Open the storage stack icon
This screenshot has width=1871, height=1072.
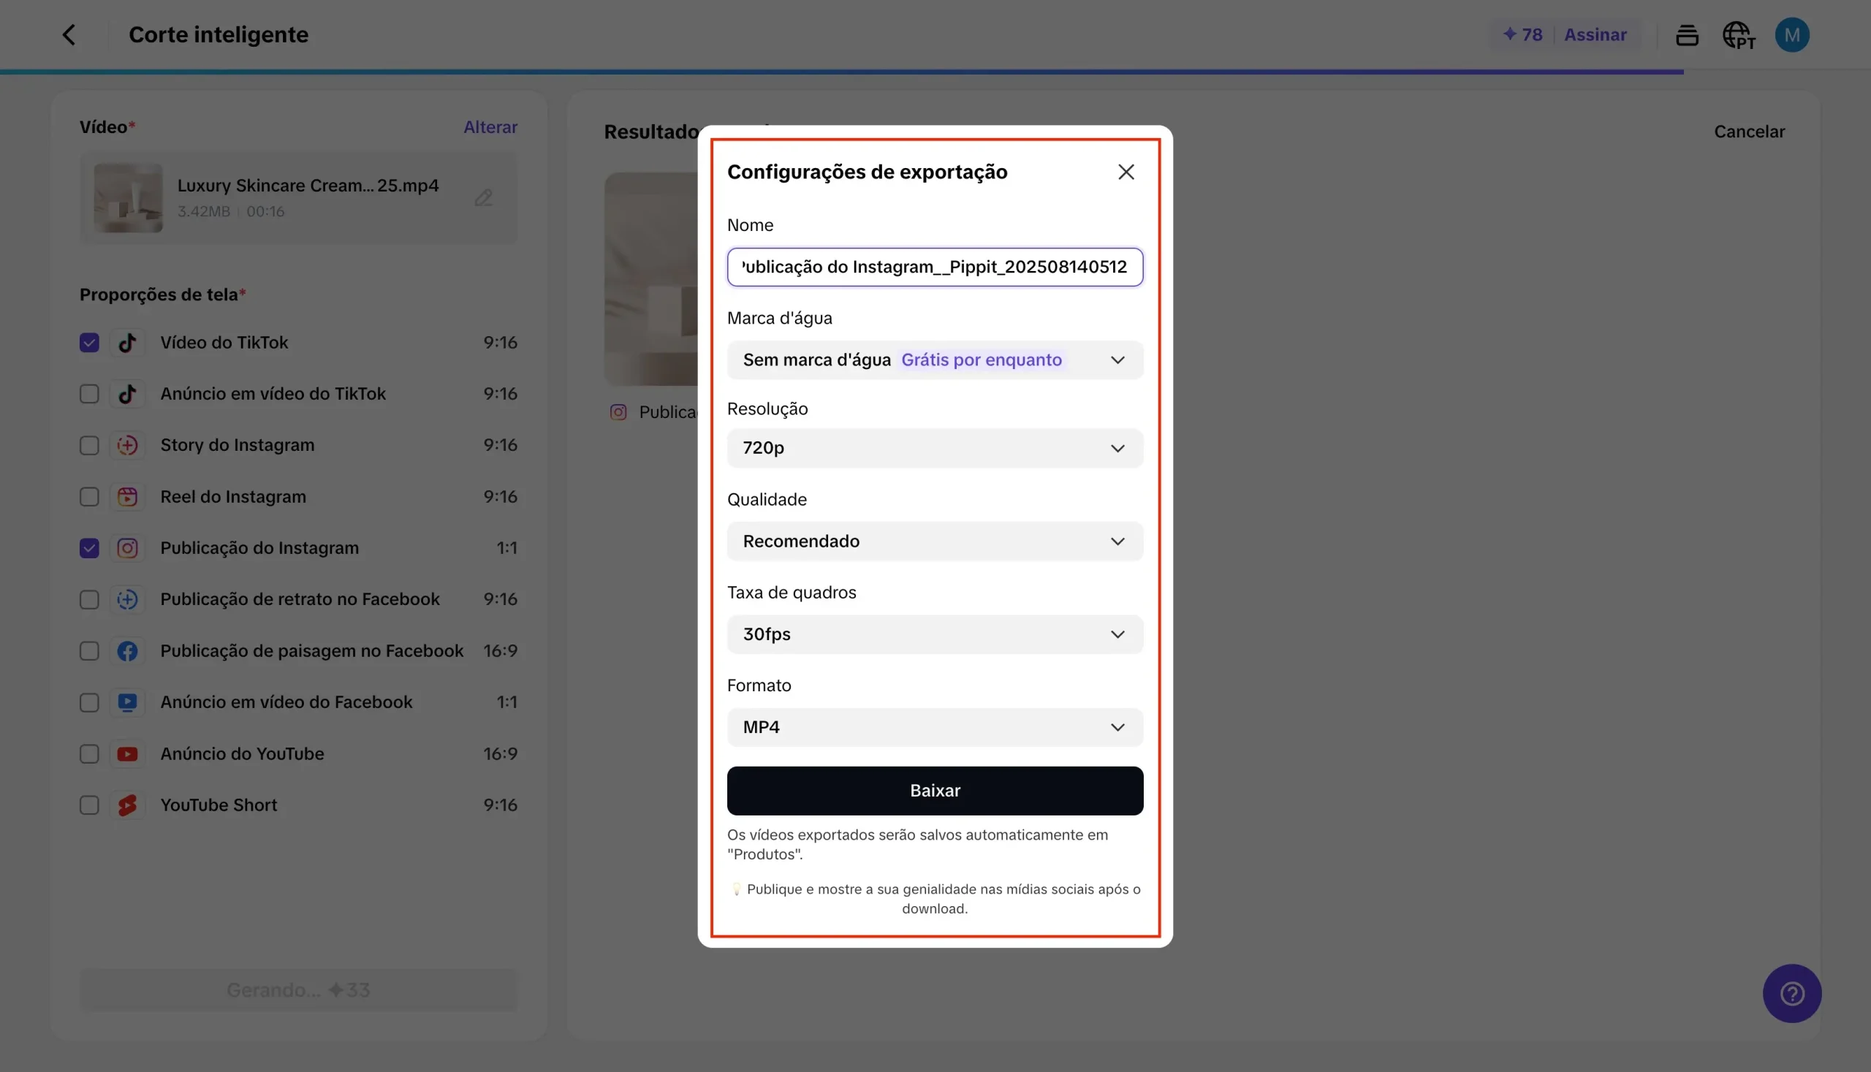(1686, 34)
